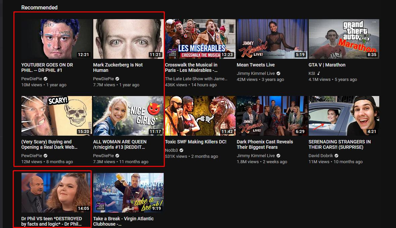Click title 'SERENADING STRANGERS IN THEIR CARS!!'
This screenshot has height=228, width=396.
tap(339, 144)
